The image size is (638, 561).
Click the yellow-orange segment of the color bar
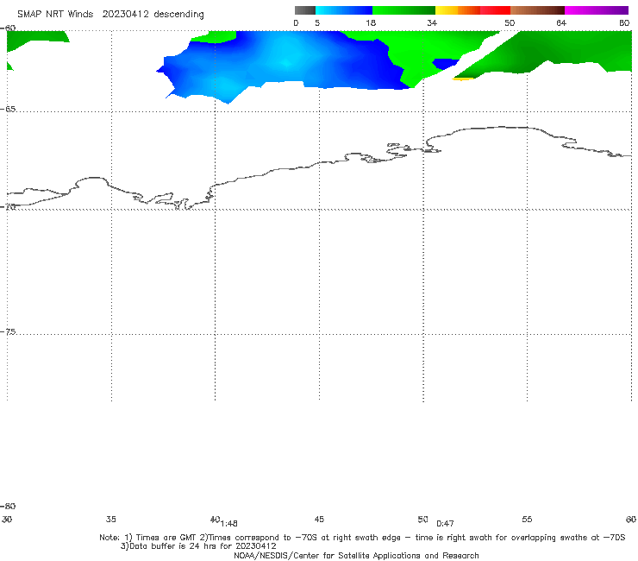458,10
